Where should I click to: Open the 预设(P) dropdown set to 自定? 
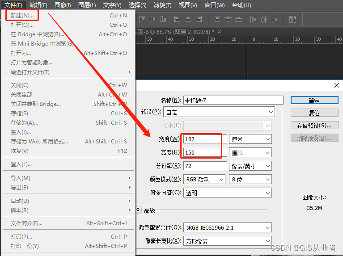coord(219,112)
